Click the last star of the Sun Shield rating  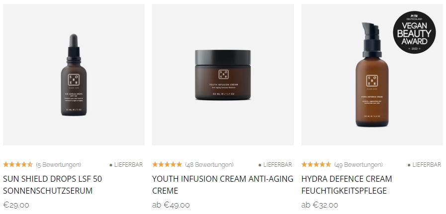30,164
